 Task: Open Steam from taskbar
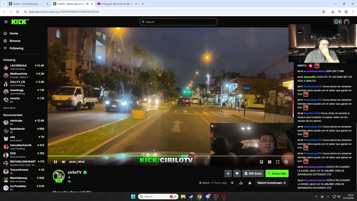[x=191, y=197]
